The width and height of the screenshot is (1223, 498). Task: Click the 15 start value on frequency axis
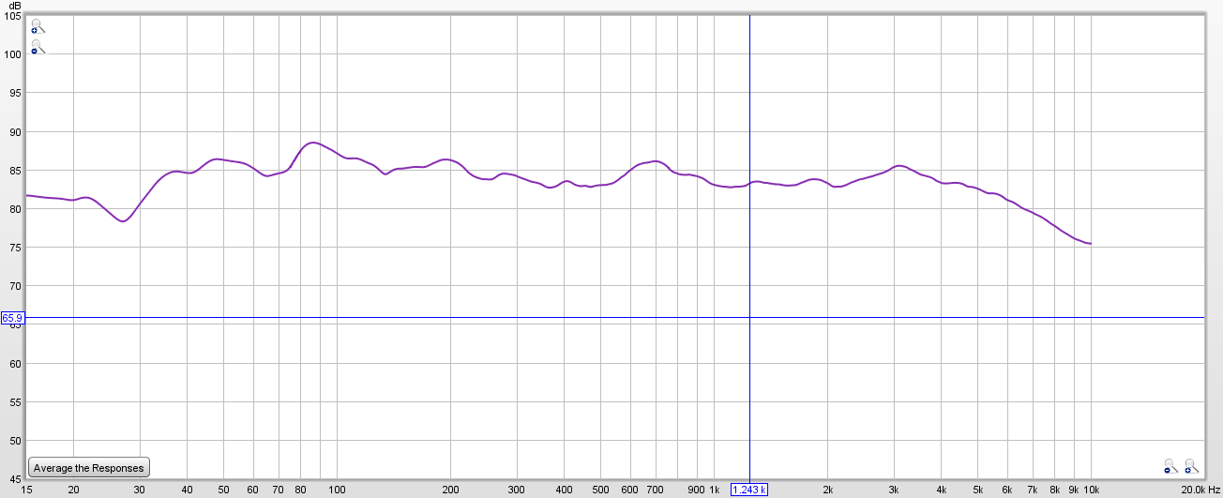[x=25, y=490]
